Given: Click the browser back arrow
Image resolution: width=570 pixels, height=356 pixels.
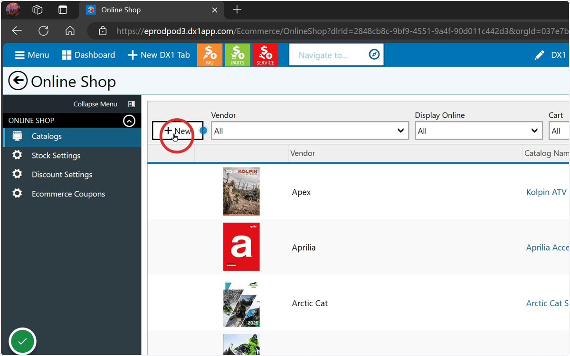Looking at the screenshot, I should click(x=17, y=31).
